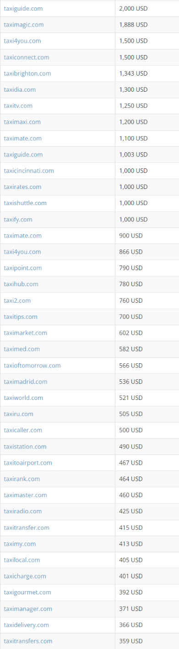Select the taxidia.com link

point(20,89)
